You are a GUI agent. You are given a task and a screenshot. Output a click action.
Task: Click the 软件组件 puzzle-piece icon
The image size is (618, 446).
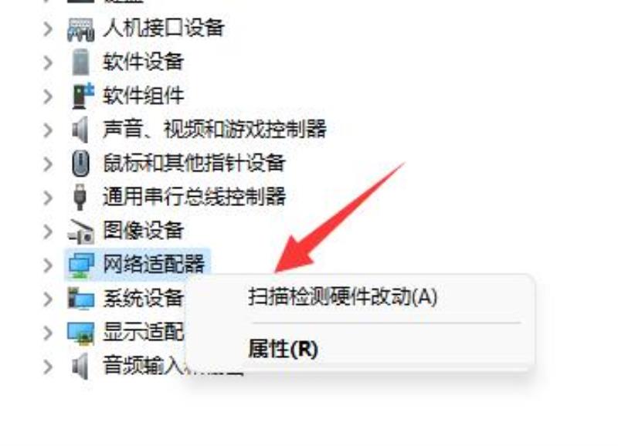pyautogui.click(x=83, y=96)
